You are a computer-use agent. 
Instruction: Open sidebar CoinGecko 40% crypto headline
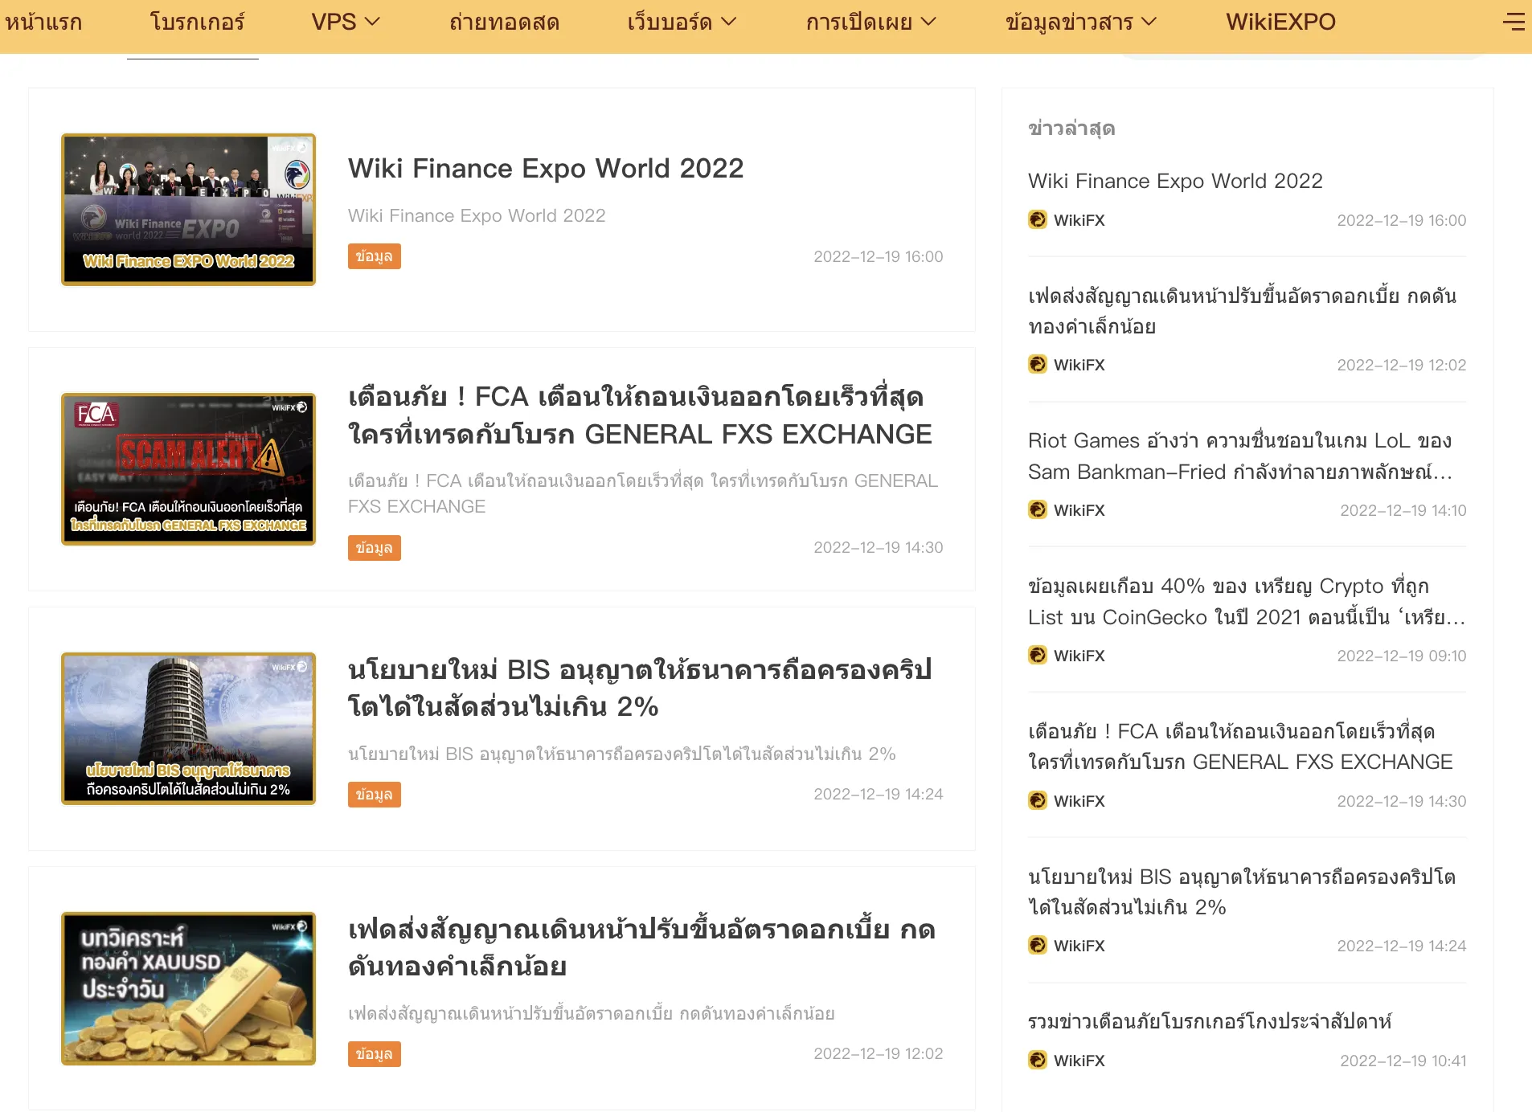(1247, 601)
